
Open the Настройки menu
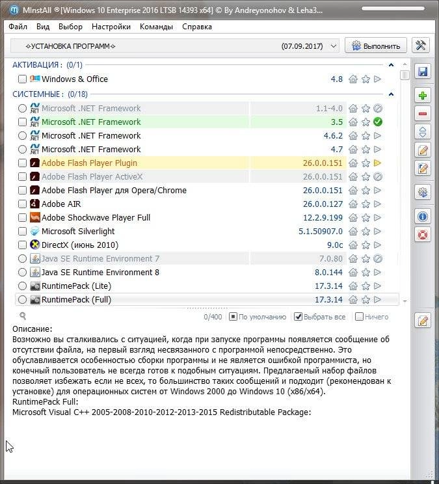pos(111,27)
